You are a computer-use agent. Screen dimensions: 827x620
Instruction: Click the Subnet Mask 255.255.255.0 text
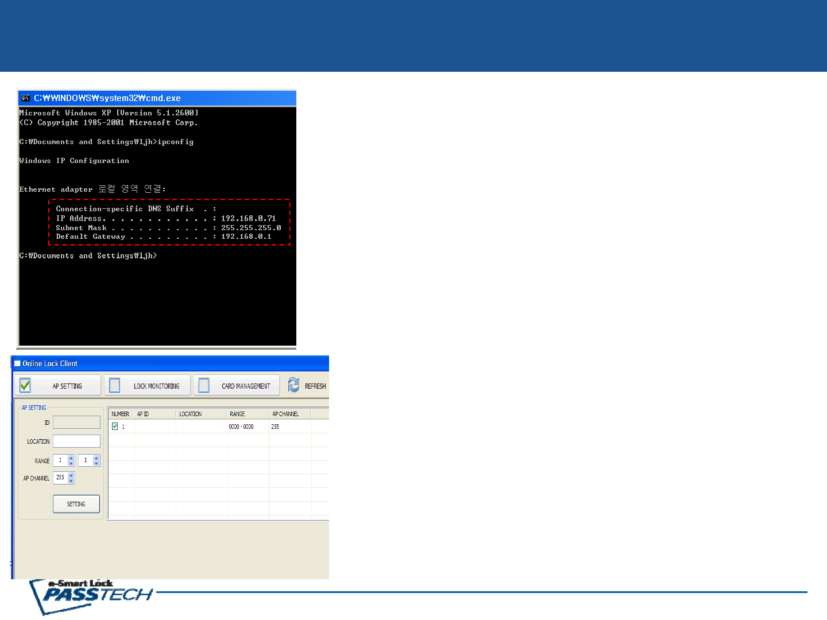tap(168, 228)
